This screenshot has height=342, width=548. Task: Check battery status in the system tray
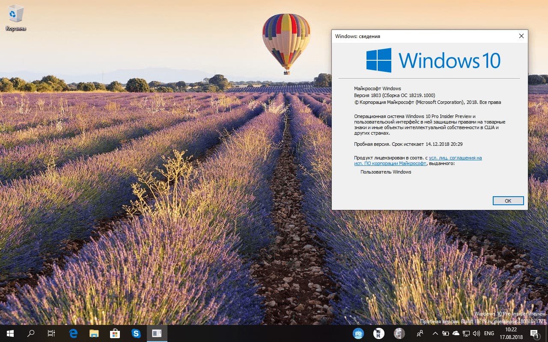[445, 333]
